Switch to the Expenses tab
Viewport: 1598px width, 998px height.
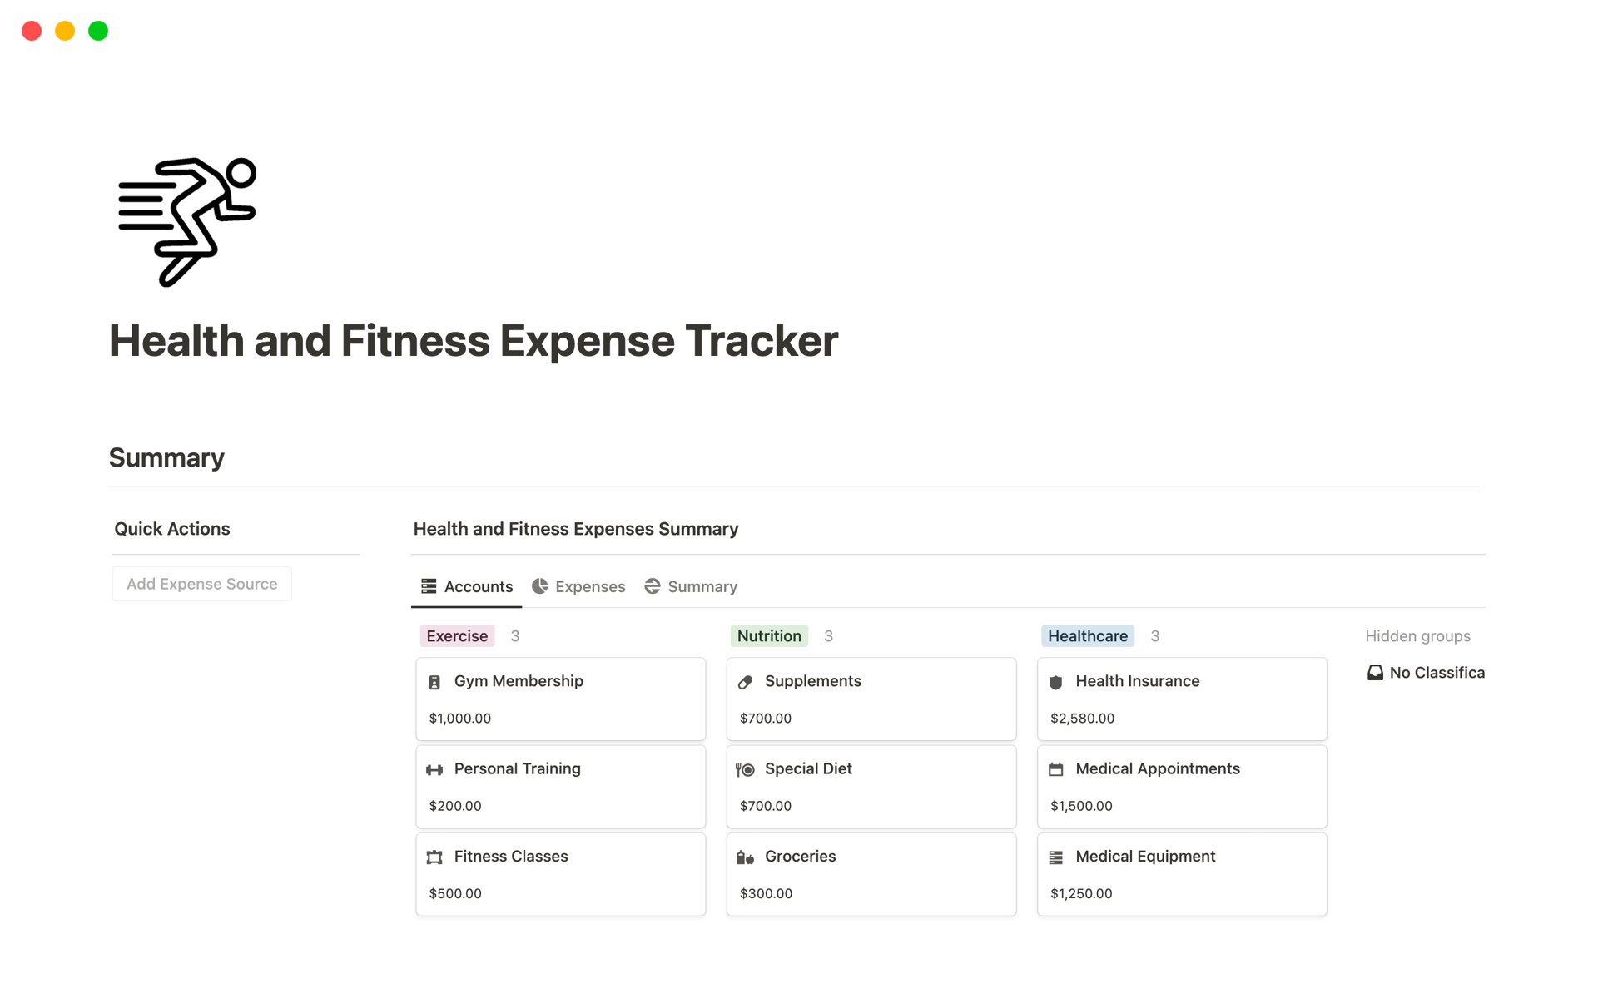[x=589, y=586]
